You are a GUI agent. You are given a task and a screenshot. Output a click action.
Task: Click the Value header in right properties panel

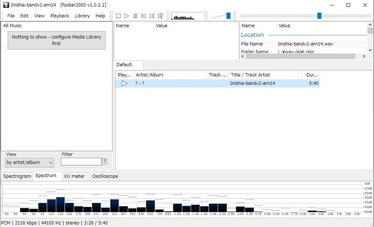(284, 26)
